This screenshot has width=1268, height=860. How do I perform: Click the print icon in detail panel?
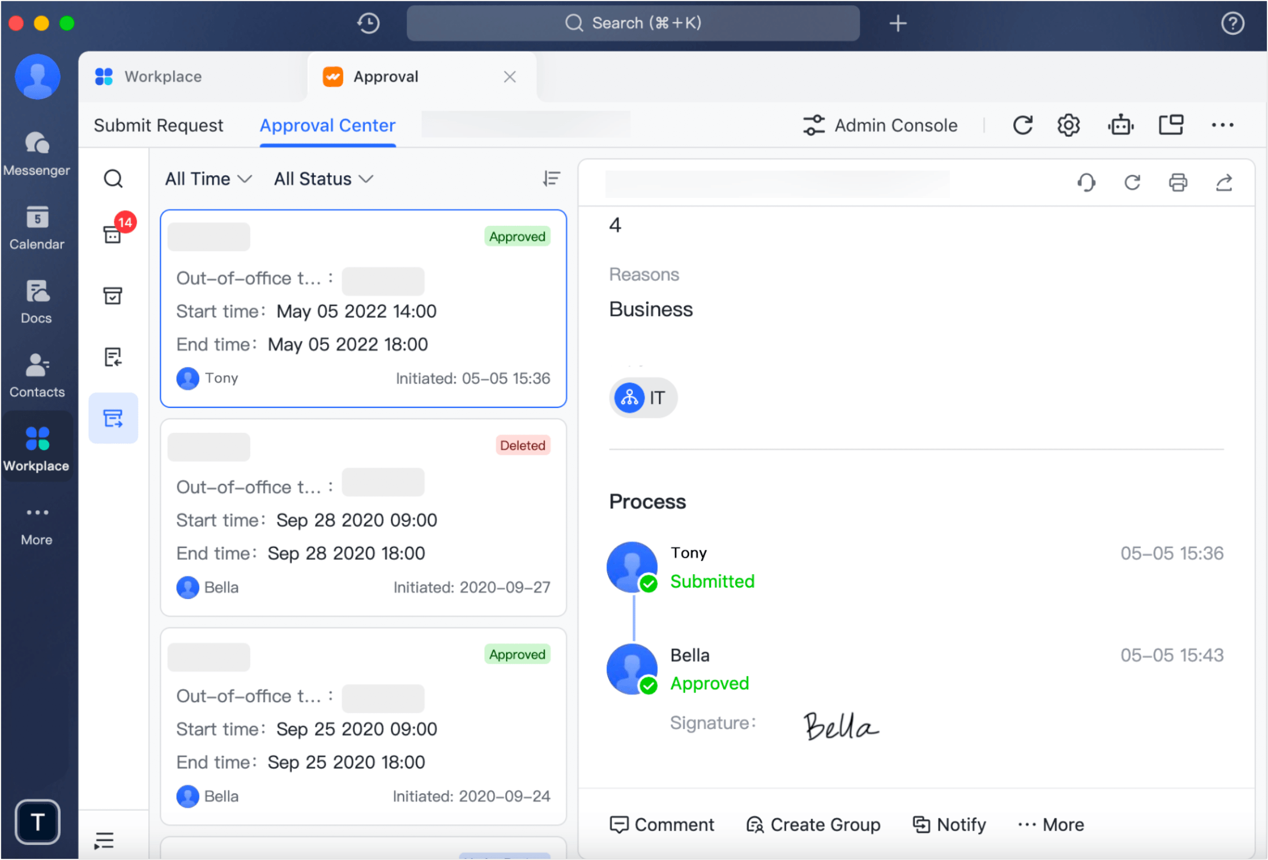pyautogui.click(x=1178, y=183)
